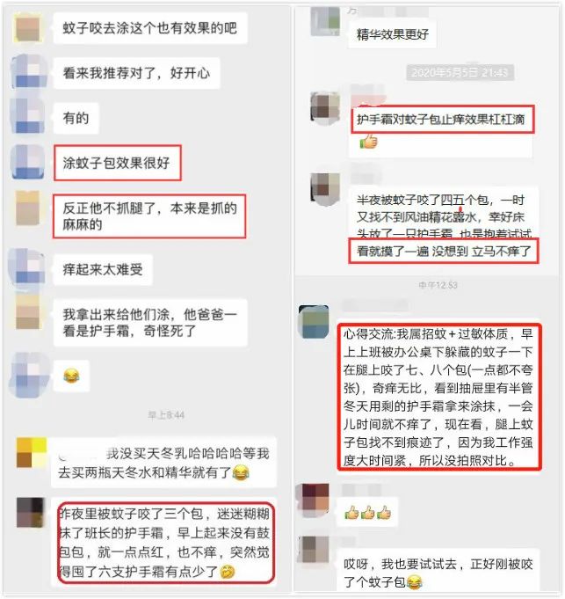The width and height of the screenshot is (565, 599).
Task: Tap the avatar beside three thumbs-up emojis
Action: pyautogui.click(x=313, y=500)
